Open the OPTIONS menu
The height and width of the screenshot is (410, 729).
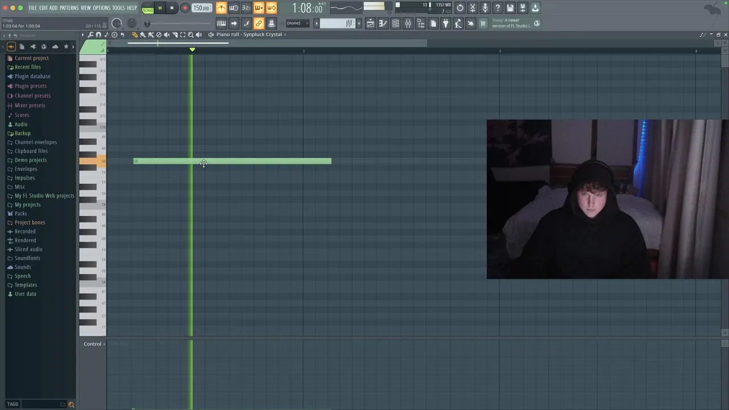pos(101,8)
